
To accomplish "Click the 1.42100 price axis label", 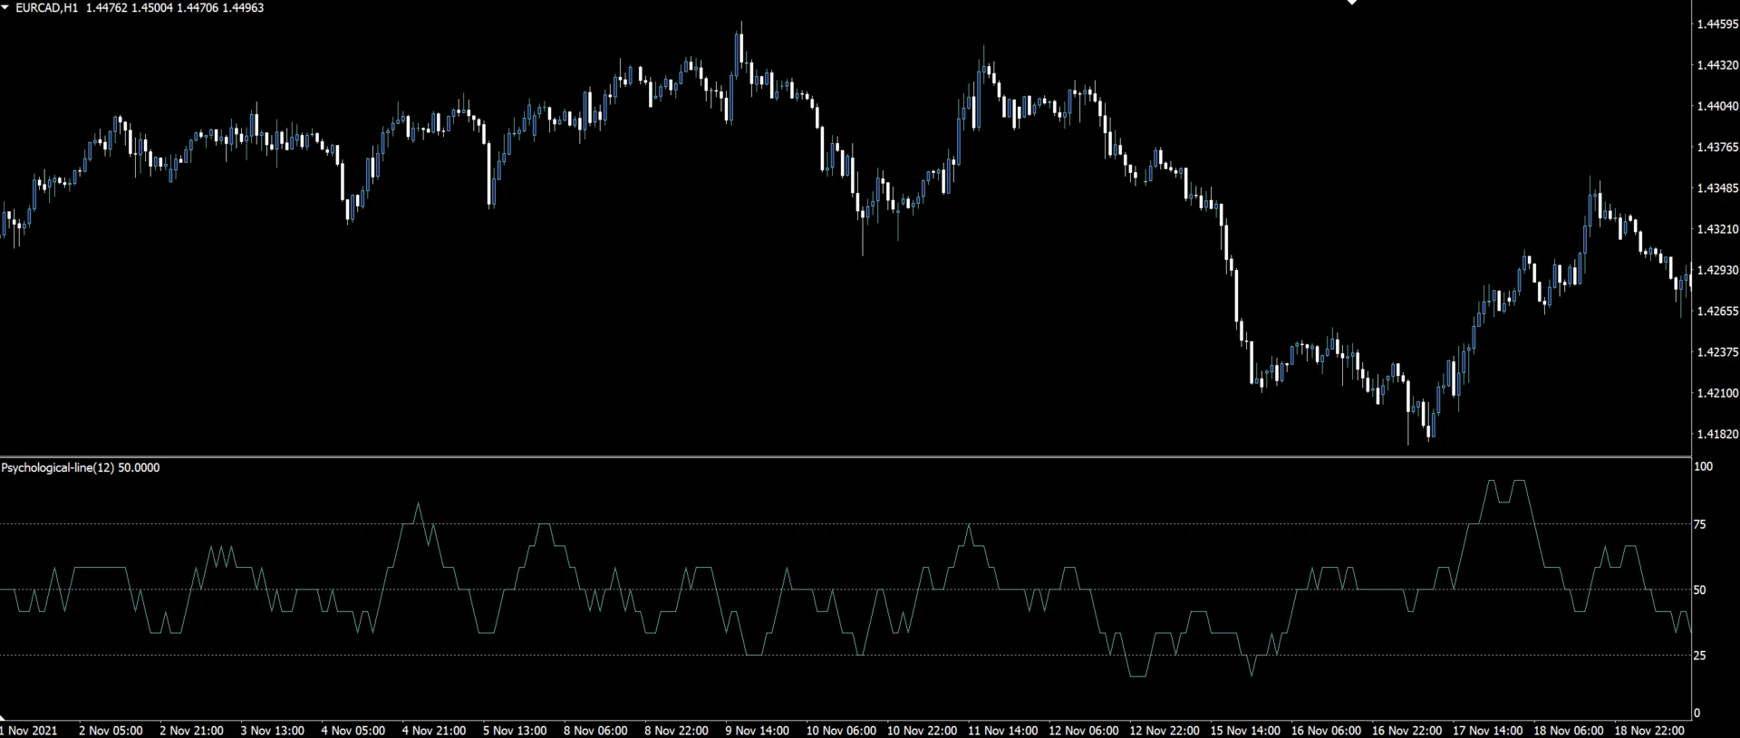I will (x=1716, y=393).
